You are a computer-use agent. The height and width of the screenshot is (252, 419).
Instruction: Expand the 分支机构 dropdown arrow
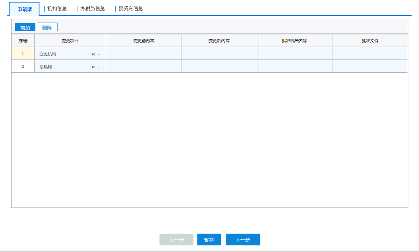(99, 54)
